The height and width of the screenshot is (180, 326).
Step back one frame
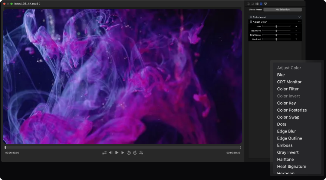coord(111,152)
